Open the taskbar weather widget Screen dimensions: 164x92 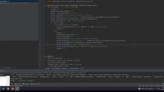point(146,89)
